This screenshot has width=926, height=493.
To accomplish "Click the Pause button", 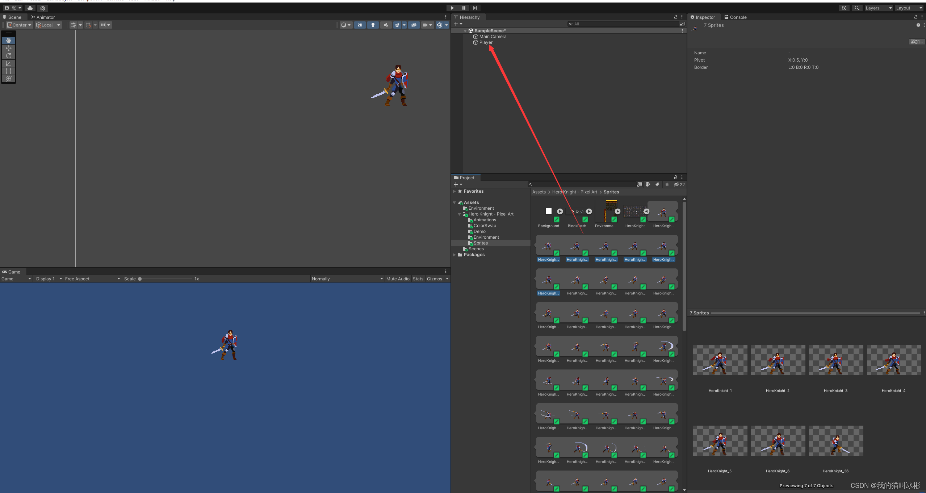I will (x=464, y=8).
